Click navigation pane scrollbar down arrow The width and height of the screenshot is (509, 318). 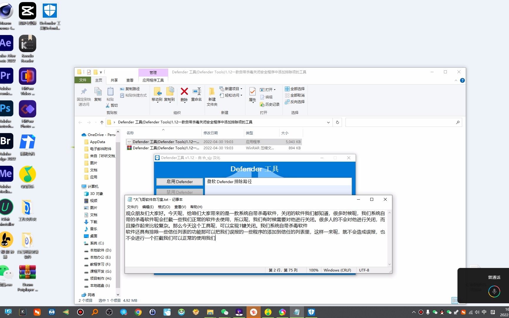coord(118,294)
